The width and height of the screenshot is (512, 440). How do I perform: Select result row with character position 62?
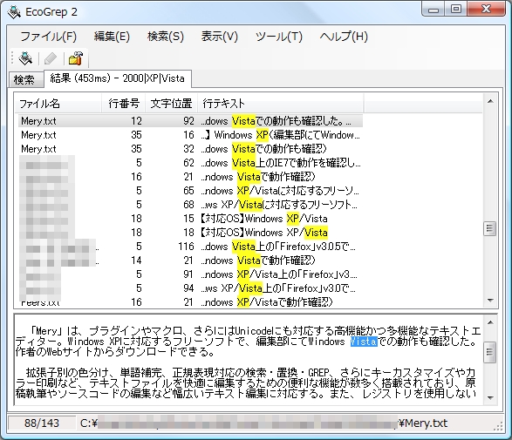(x=190, y=163)
